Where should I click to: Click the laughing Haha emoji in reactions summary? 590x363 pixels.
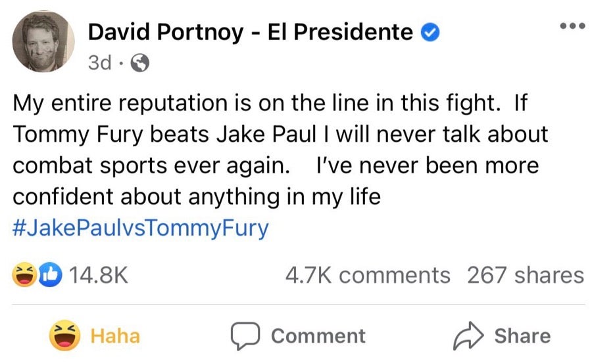click(24, 275)
